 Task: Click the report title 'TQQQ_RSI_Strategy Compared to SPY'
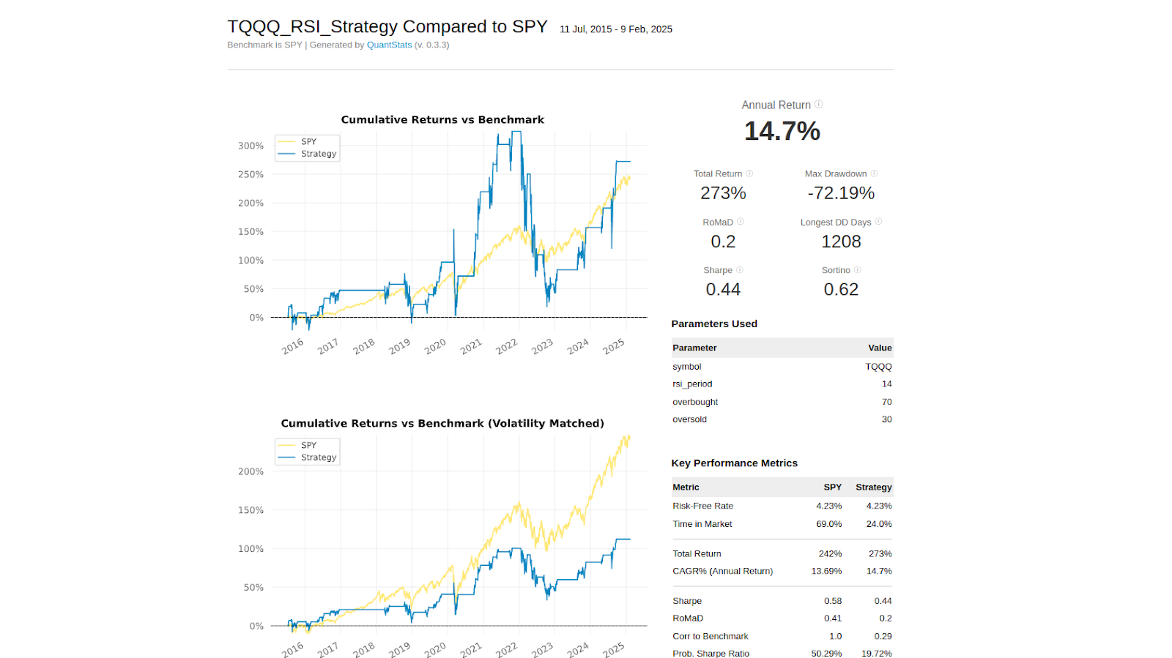(x=387, y=27)
